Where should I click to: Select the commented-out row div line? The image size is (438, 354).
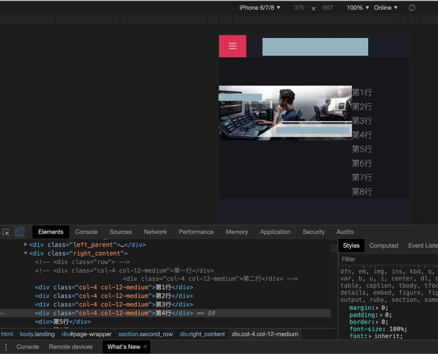82,262
